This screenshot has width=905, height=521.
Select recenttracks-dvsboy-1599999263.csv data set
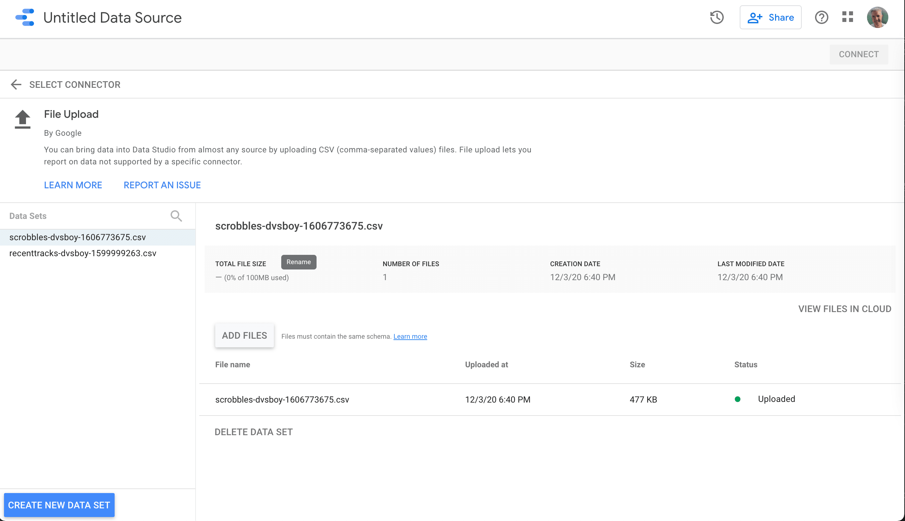97,253
